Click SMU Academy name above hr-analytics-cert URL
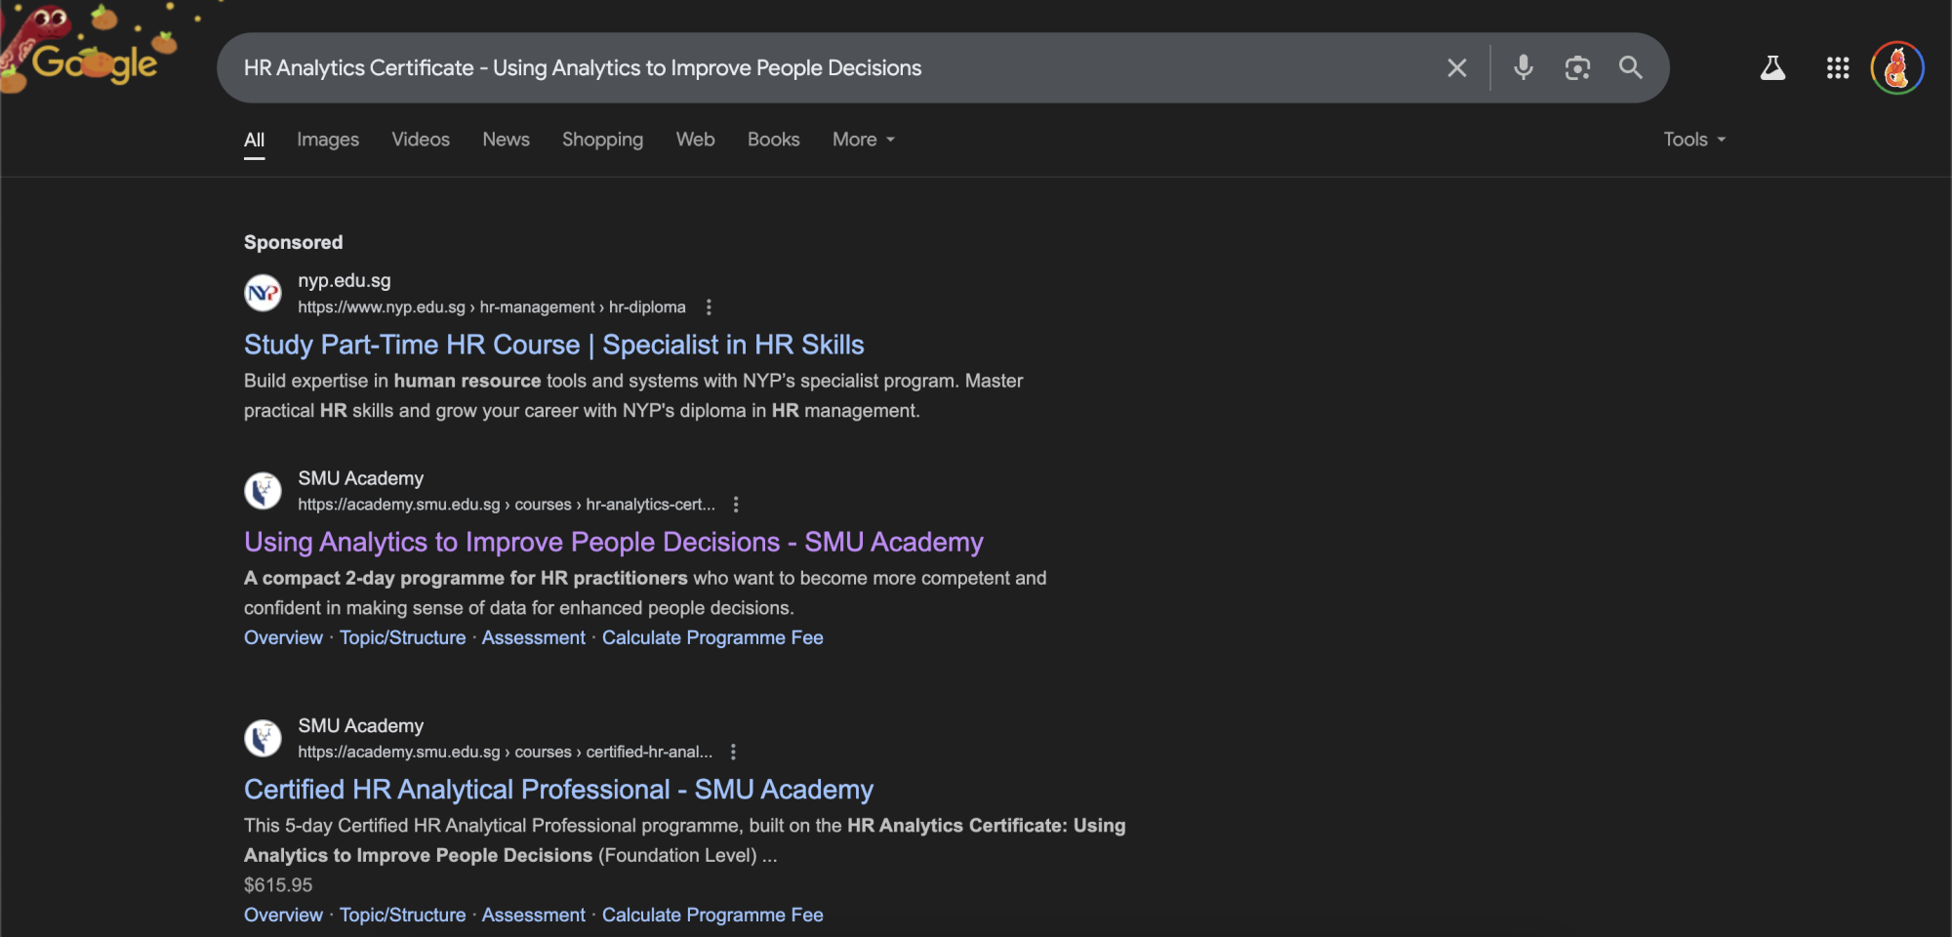 361,478
